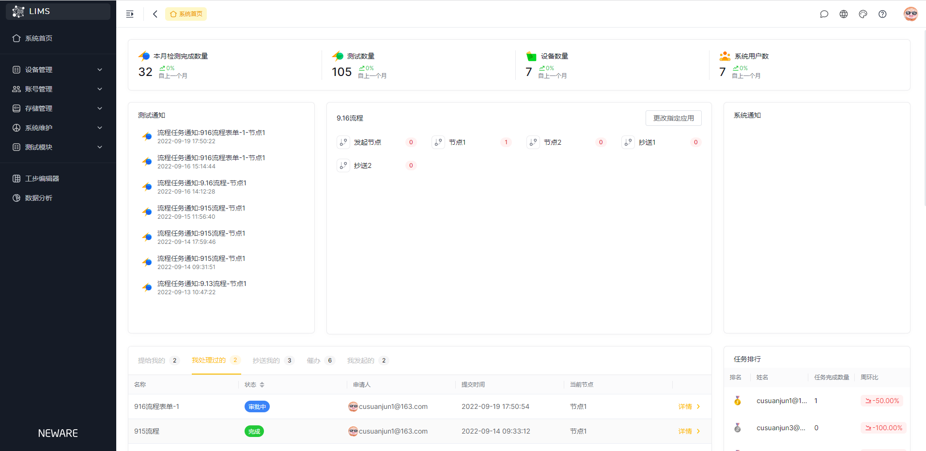Open details arrow for 915流程 row
926x451 pixels.
click(x=698, y=431)
